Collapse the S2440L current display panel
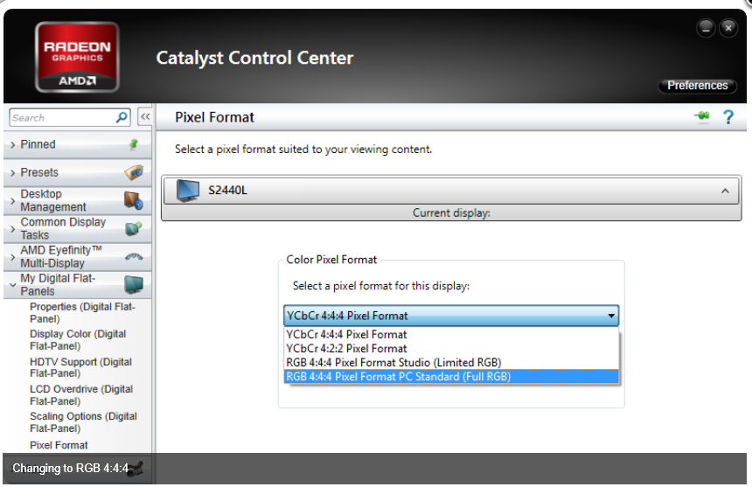 [725, 191]
